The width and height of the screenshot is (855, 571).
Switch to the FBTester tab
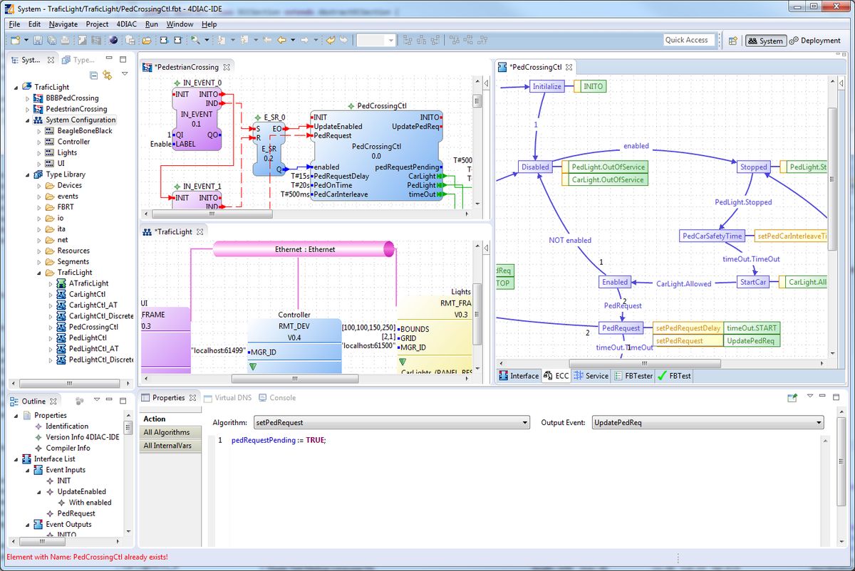tap(633, 376)
